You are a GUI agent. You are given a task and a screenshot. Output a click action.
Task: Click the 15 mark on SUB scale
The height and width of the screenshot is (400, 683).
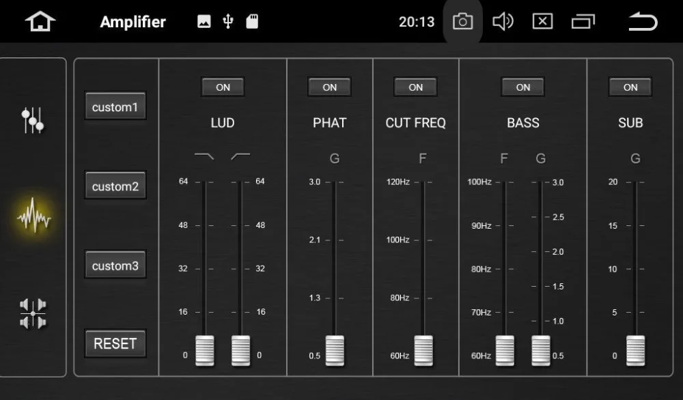click(x=613, y=225)
